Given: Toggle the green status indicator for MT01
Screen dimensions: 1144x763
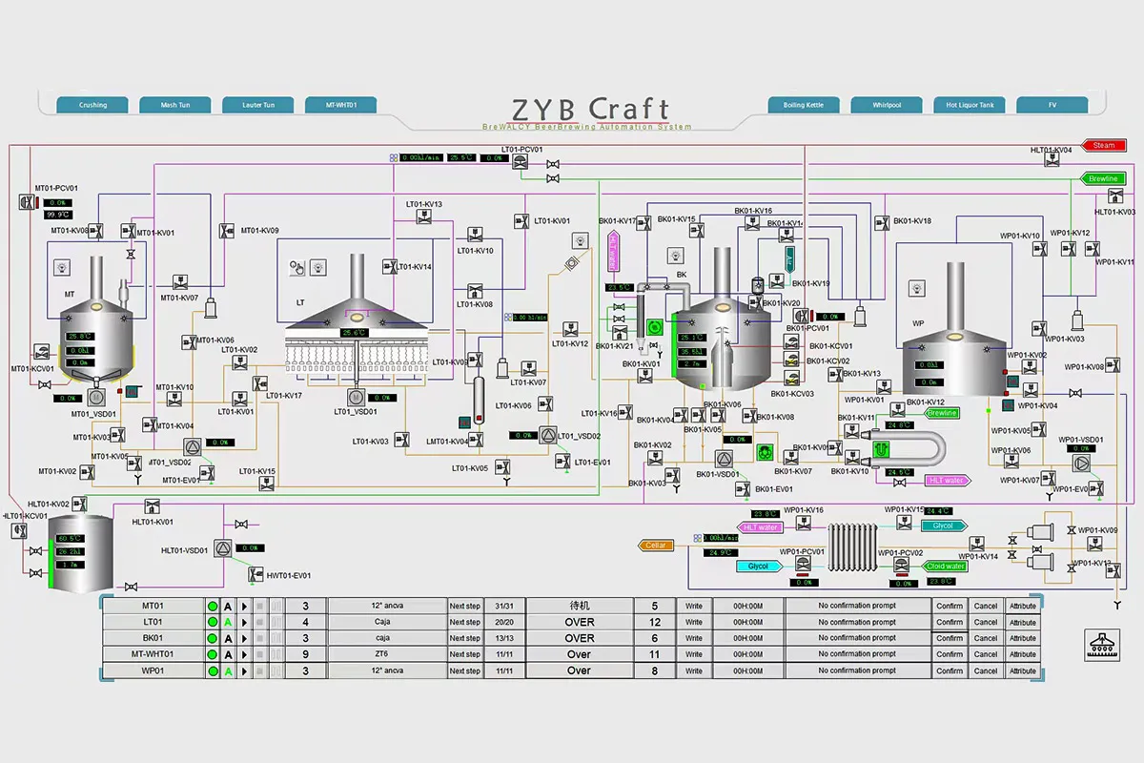Looking at the screenshot, I should pos(213,606).
